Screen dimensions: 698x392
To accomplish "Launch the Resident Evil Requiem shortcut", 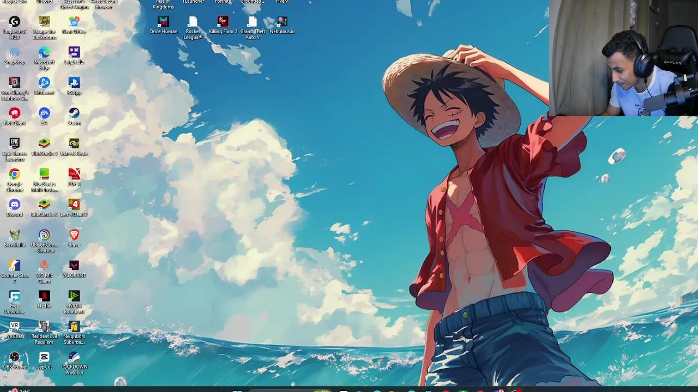I will point(44,327).
